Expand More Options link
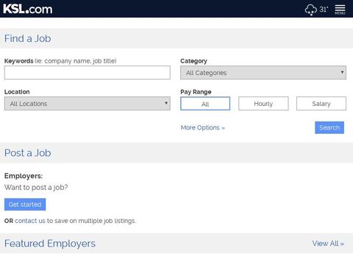The height and width of the screenshot is (265, 353). click(203, 127)
